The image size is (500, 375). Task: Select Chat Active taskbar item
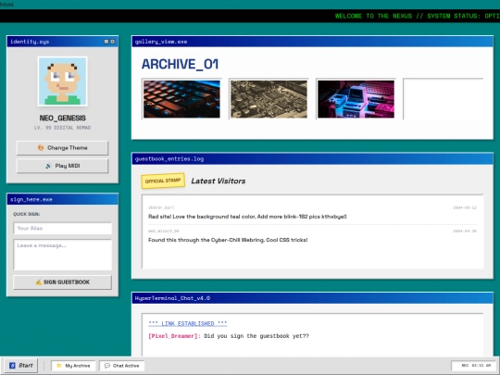coord(122,366)
